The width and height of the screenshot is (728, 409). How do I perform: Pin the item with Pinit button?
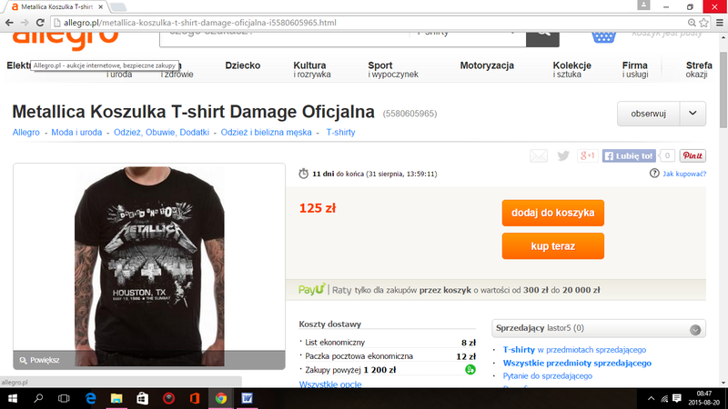tap(693, 155)
